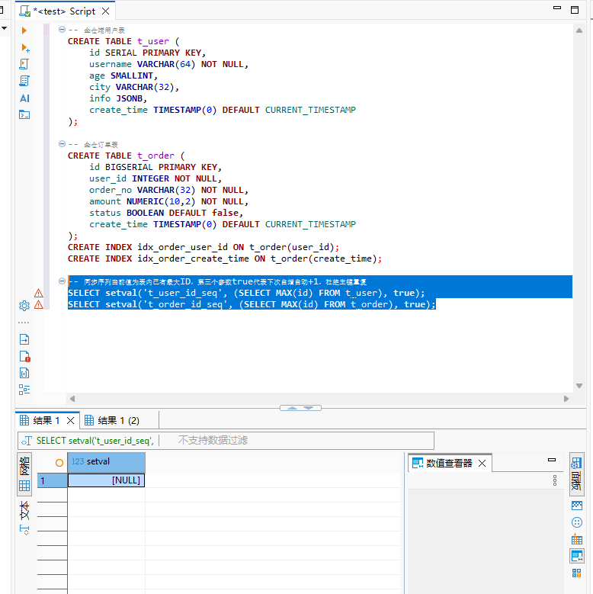Screen dimensions: 593x594
Task: Click the CREATE TABLE t_user line
Action: point(123,41)
